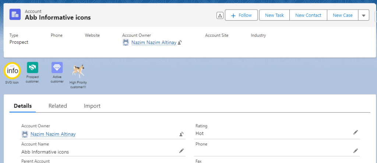Click the Active customer diamond icon

[x=57, y=68]
